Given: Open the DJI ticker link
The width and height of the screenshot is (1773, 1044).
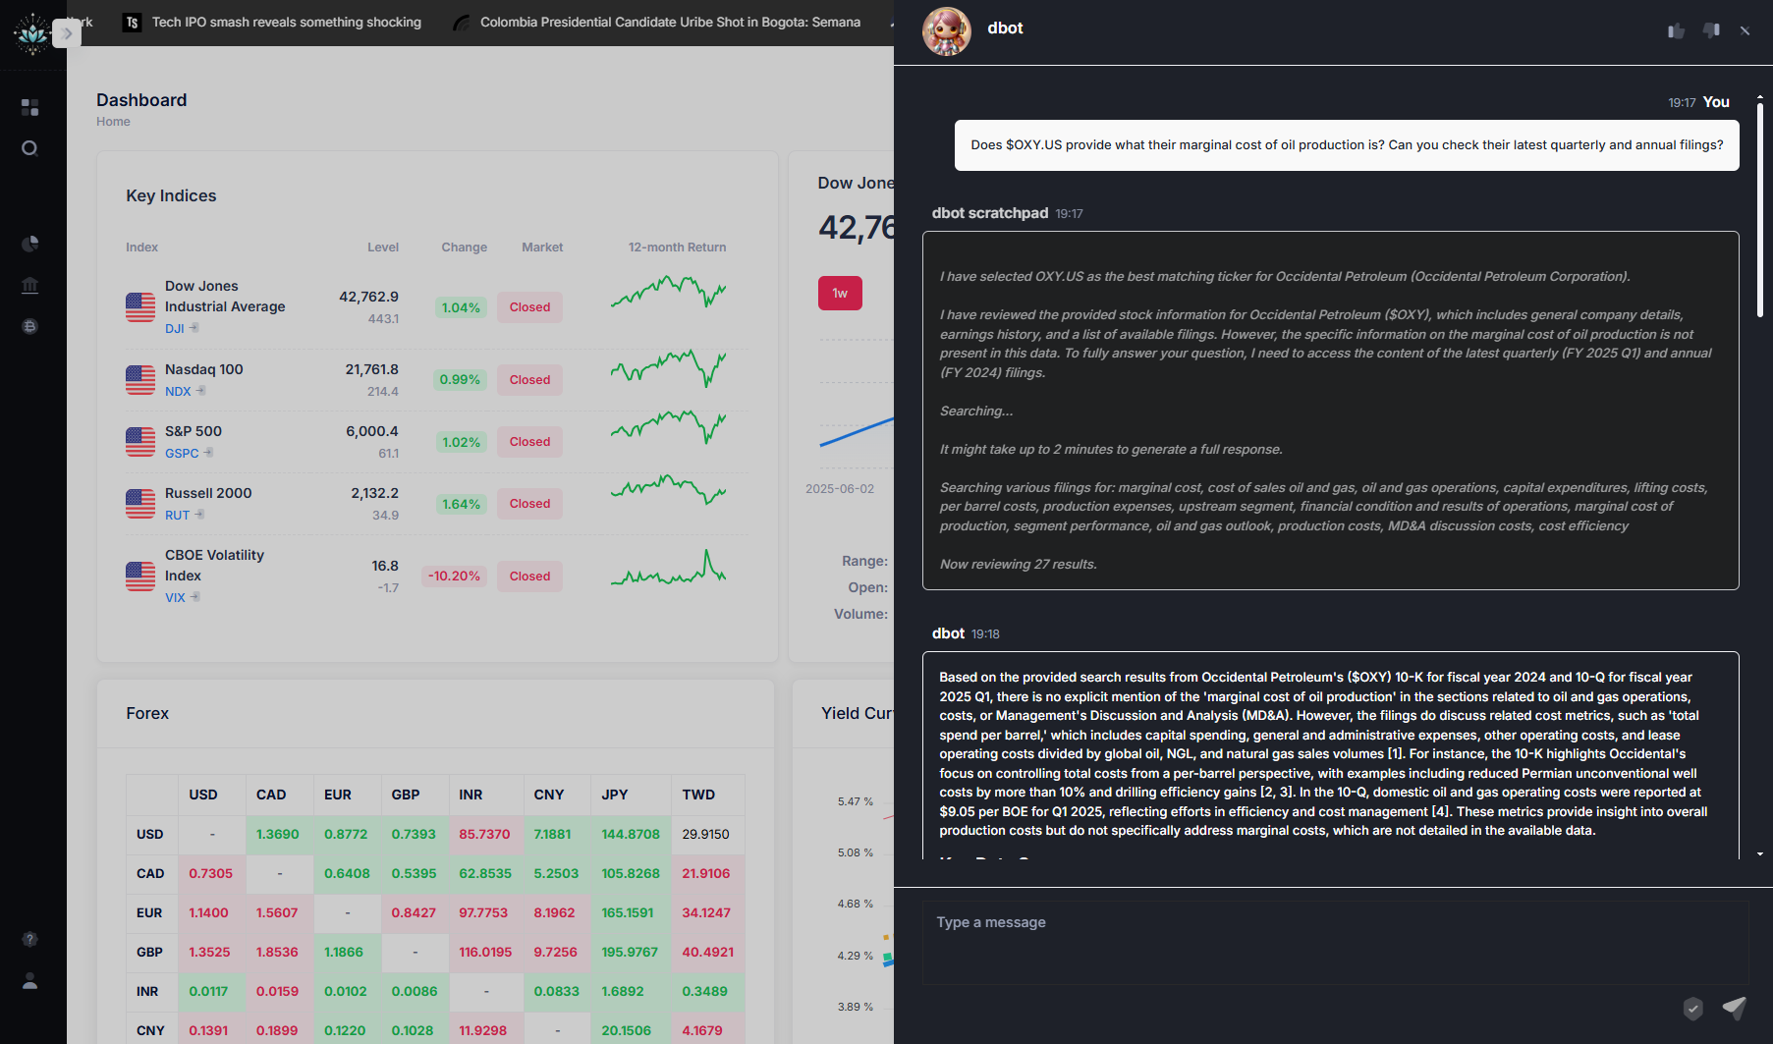Looking at the screenshot, I should point(175,328).
